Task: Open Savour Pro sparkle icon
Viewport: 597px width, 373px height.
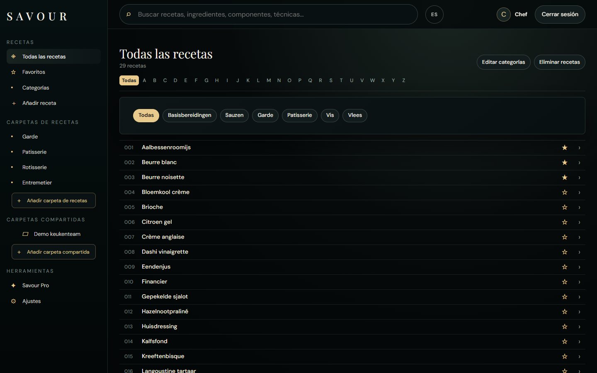Action: pyautogui.click(x=13, y=286)
